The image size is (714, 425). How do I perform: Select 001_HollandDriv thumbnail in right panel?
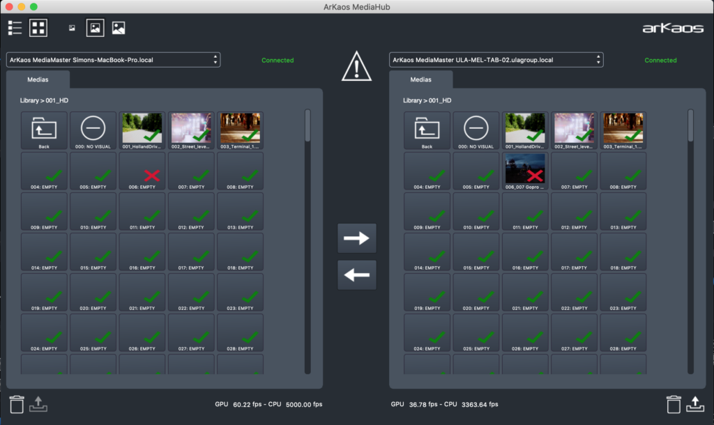[x=525, y=130]
